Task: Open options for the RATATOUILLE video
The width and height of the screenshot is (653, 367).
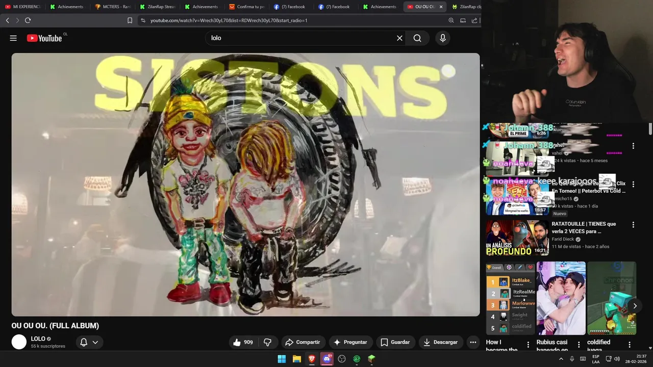Action: (633, 225)
